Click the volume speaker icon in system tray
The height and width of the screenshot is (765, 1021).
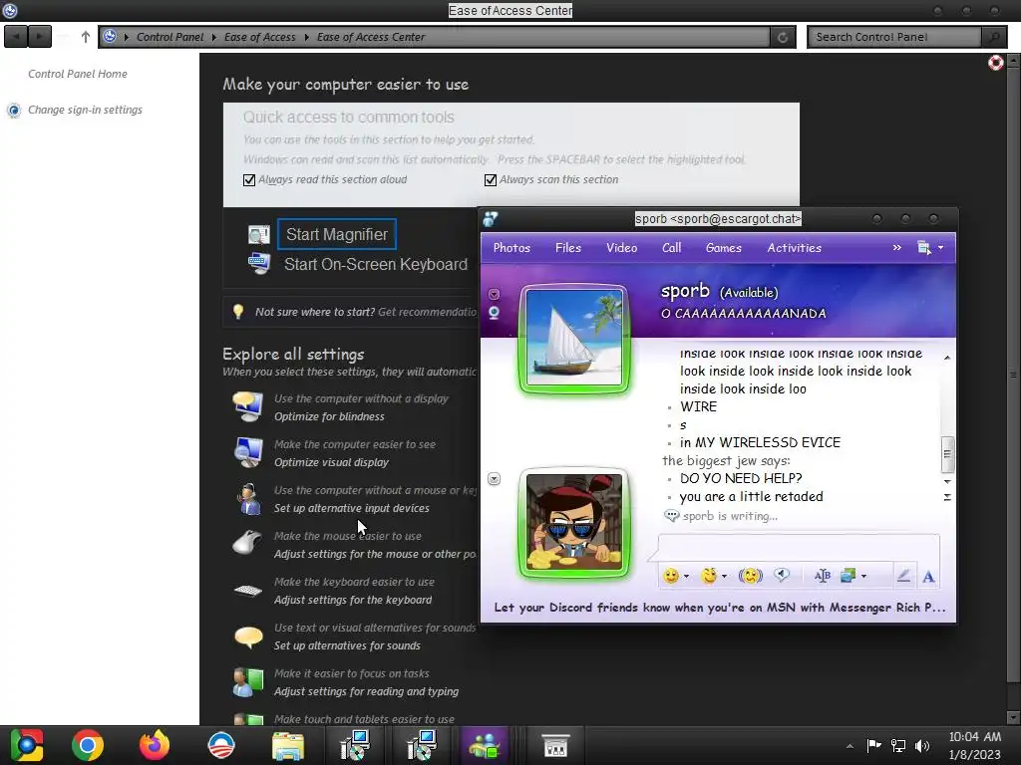pyautogui.click(x=922, y=746)
